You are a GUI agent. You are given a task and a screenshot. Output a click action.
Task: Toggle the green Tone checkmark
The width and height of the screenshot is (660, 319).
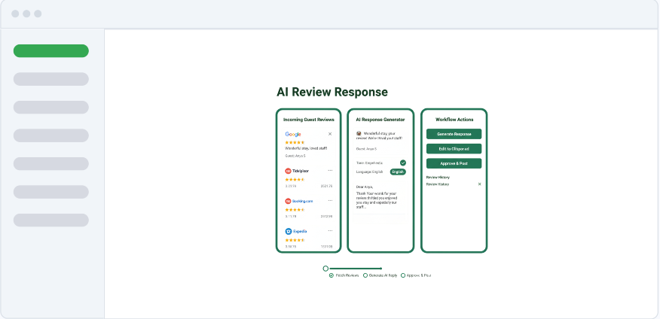(403, 163)
